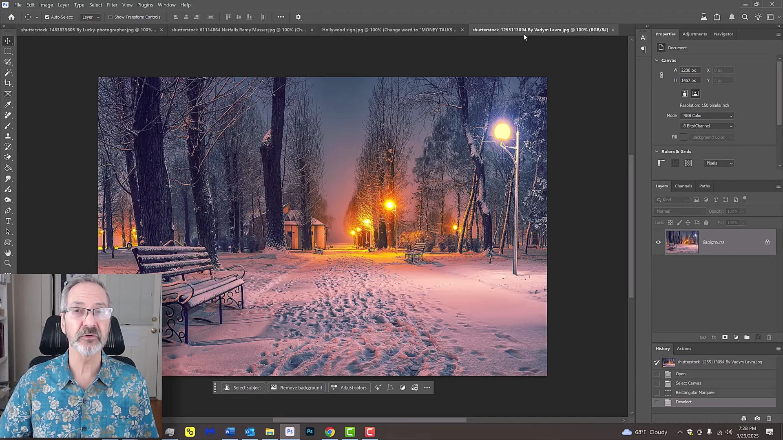Viewport: 783px width, 440px height.
Task: Toggle Auto-Select in the options bar
Action: point(47,17)
